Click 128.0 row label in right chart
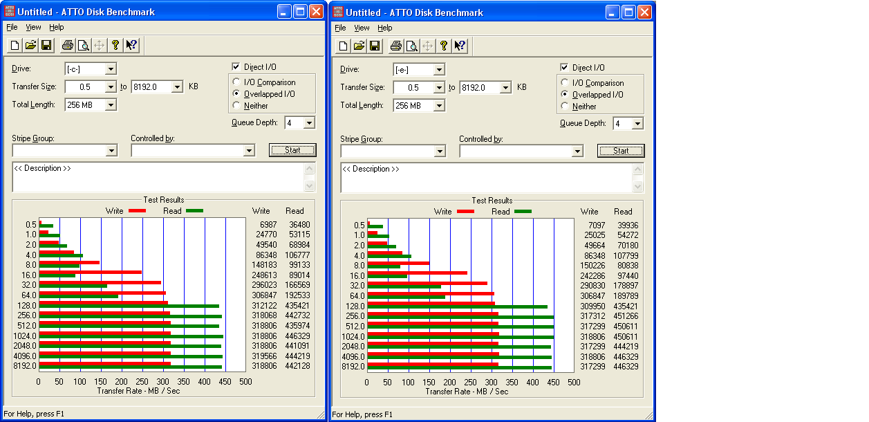869x422 pixels. pyautogui.click(x=355, y=306)
